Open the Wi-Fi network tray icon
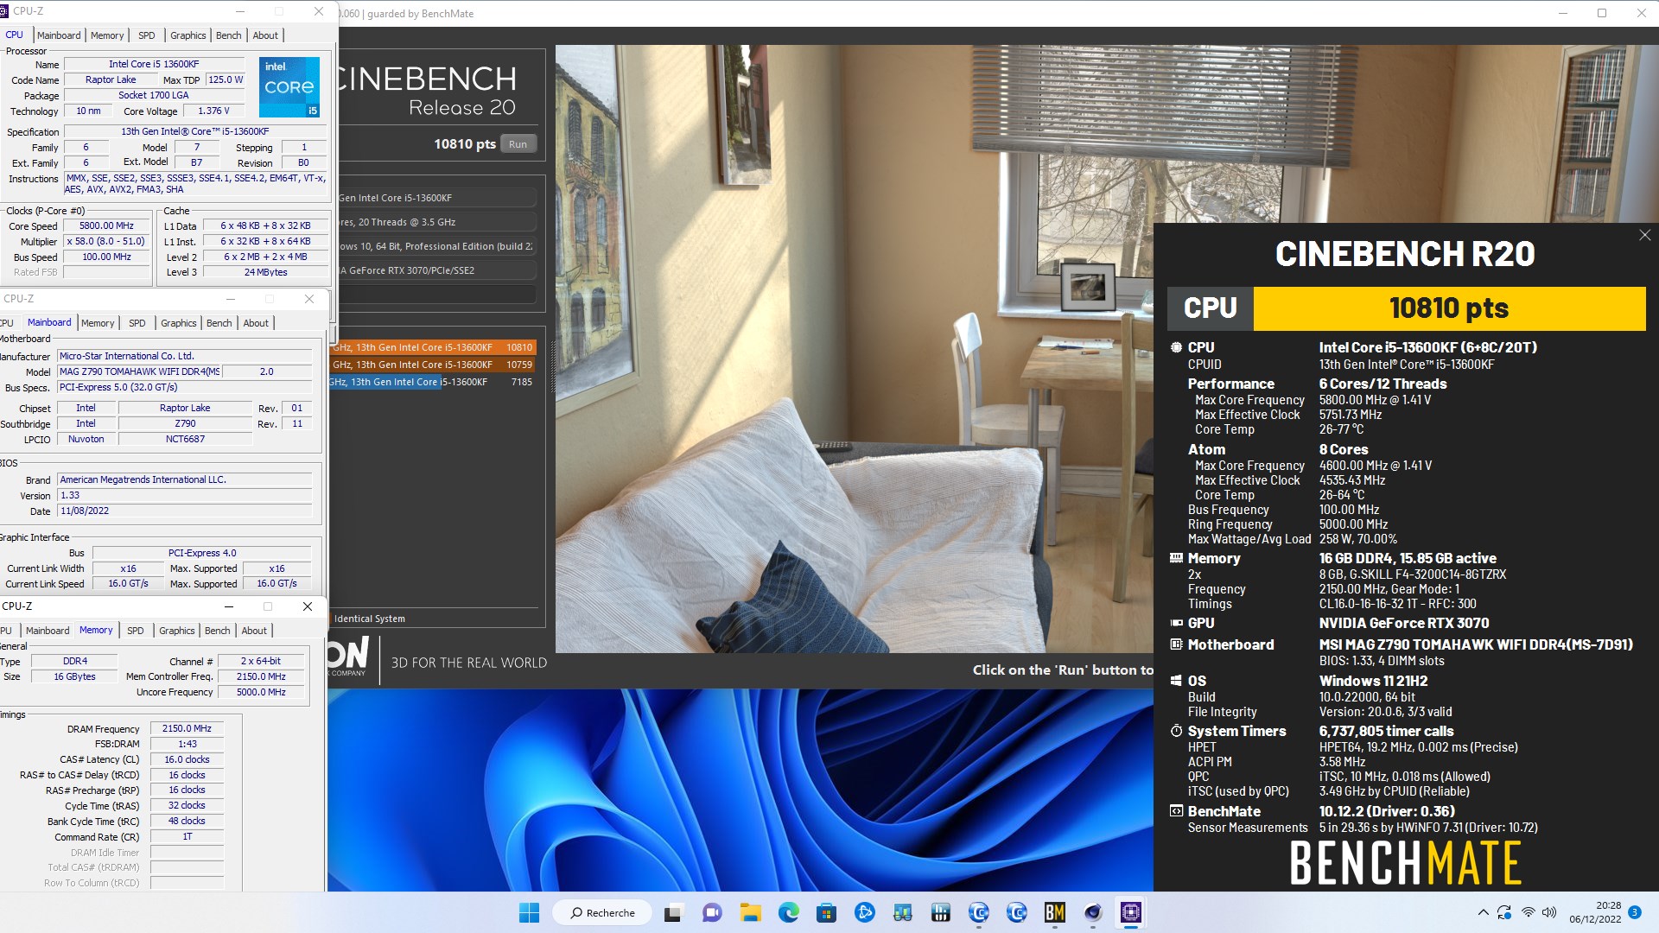Screen dimensions: 1659x933 pos(1528,912)
